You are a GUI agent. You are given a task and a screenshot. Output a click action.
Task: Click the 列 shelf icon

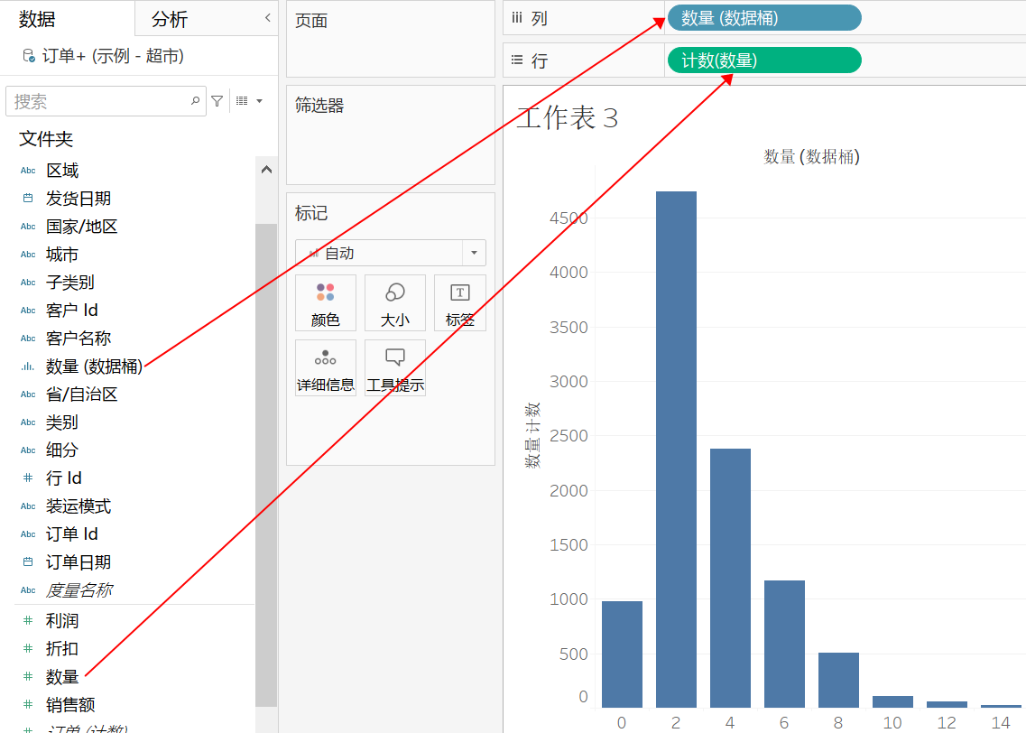coord(517,18)
